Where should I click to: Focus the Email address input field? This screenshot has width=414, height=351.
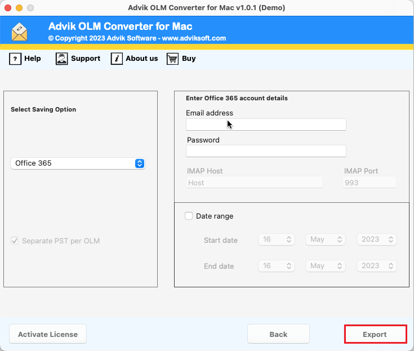(x=266, y=125)
